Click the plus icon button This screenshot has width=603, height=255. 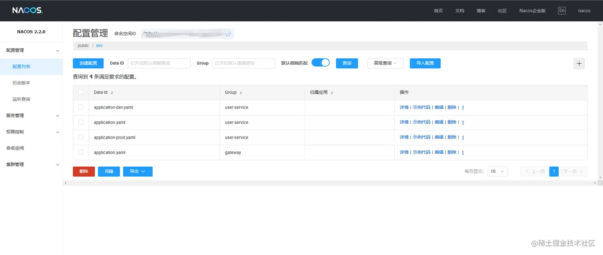coord(579,63)
